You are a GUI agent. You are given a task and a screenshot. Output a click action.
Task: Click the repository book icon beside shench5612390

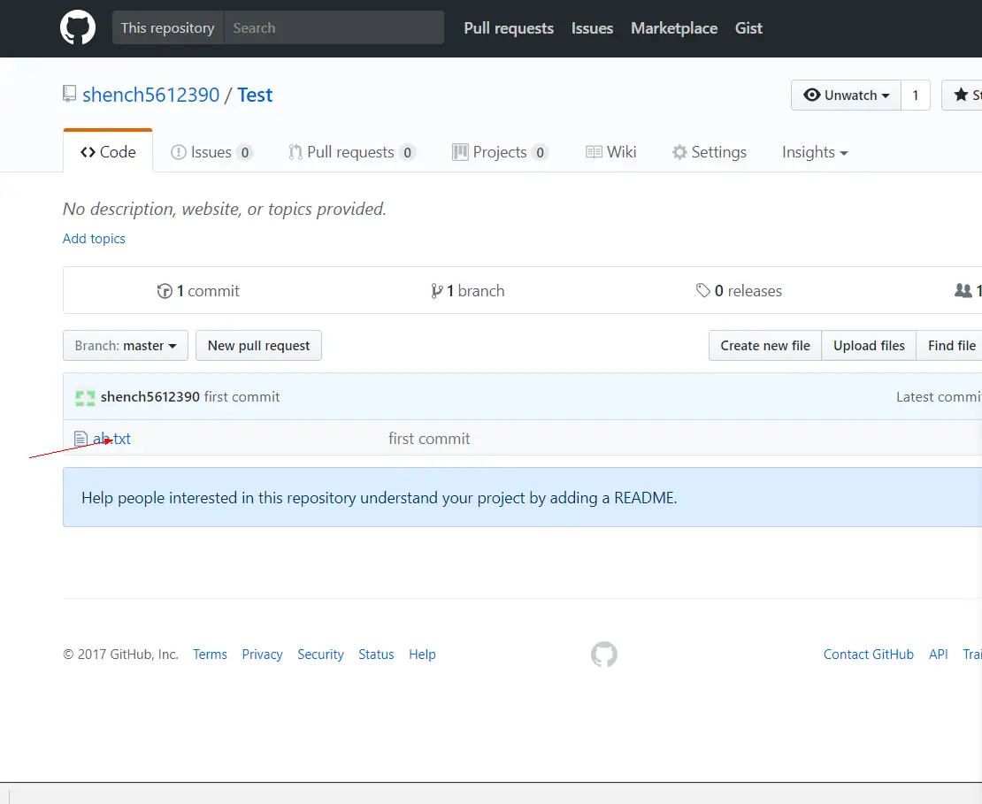70,94
